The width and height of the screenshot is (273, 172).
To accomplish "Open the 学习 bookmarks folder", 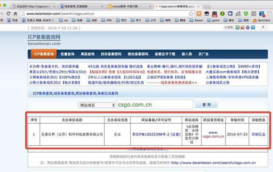I will coord(136,20).
